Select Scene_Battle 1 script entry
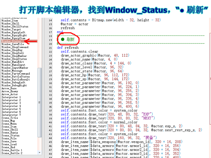The height and width of the screenshot is (158, 211). point(12,150)
